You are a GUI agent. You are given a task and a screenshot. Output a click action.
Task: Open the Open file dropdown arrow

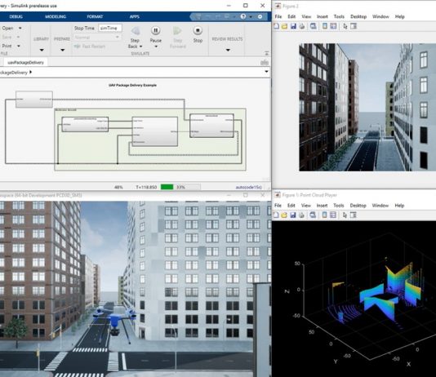(20, 28)
